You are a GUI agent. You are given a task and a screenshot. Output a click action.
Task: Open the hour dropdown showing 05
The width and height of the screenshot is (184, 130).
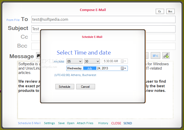(x=74, y=61)
